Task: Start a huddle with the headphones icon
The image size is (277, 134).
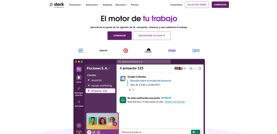Action: click(191, 68)
